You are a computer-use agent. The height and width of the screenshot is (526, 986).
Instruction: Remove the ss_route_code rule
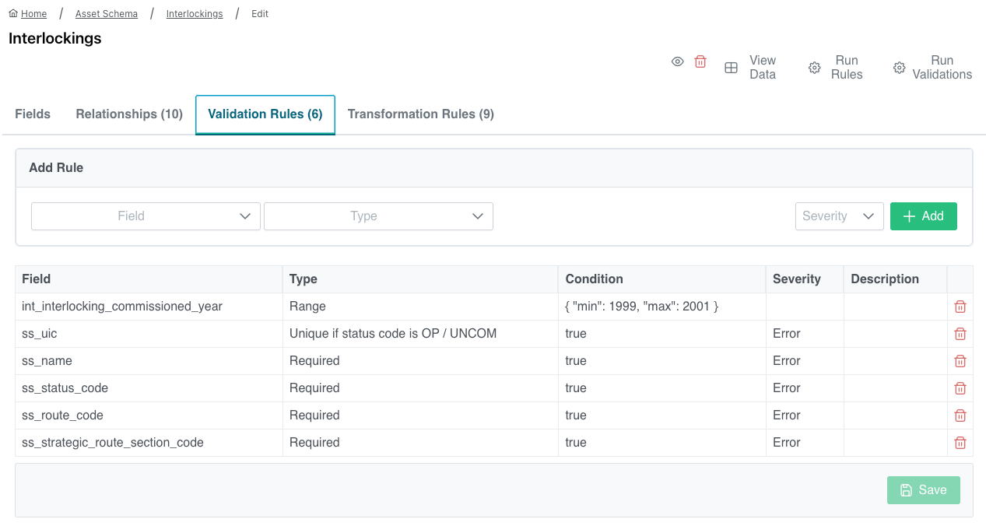(x=960, y=416)
